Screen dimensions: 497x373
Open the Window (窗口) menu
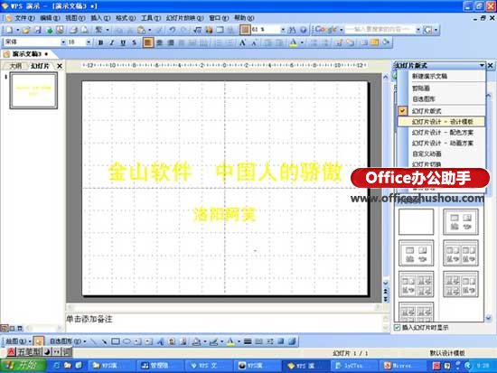click(x=219, y=18)
